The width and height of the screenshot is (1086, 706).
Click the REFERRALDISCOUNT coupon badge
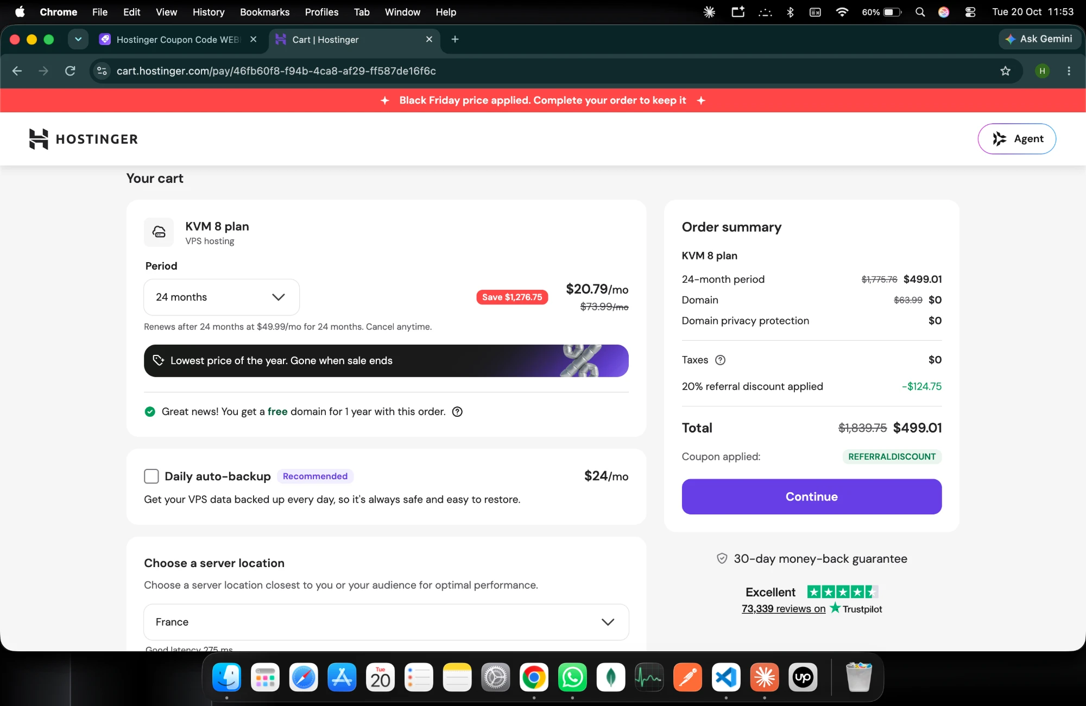tap(892, 457)
